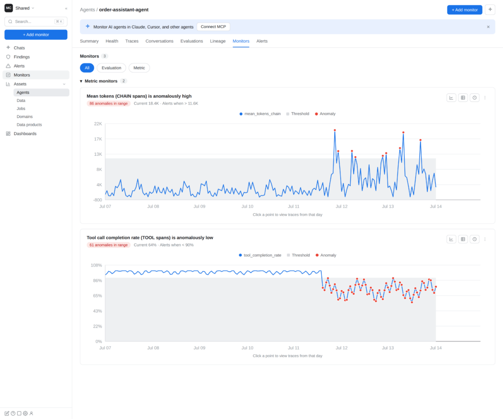Open settings gear icon in bottom bar
Viewport: 503px width, 419px height.
(26, 413)
